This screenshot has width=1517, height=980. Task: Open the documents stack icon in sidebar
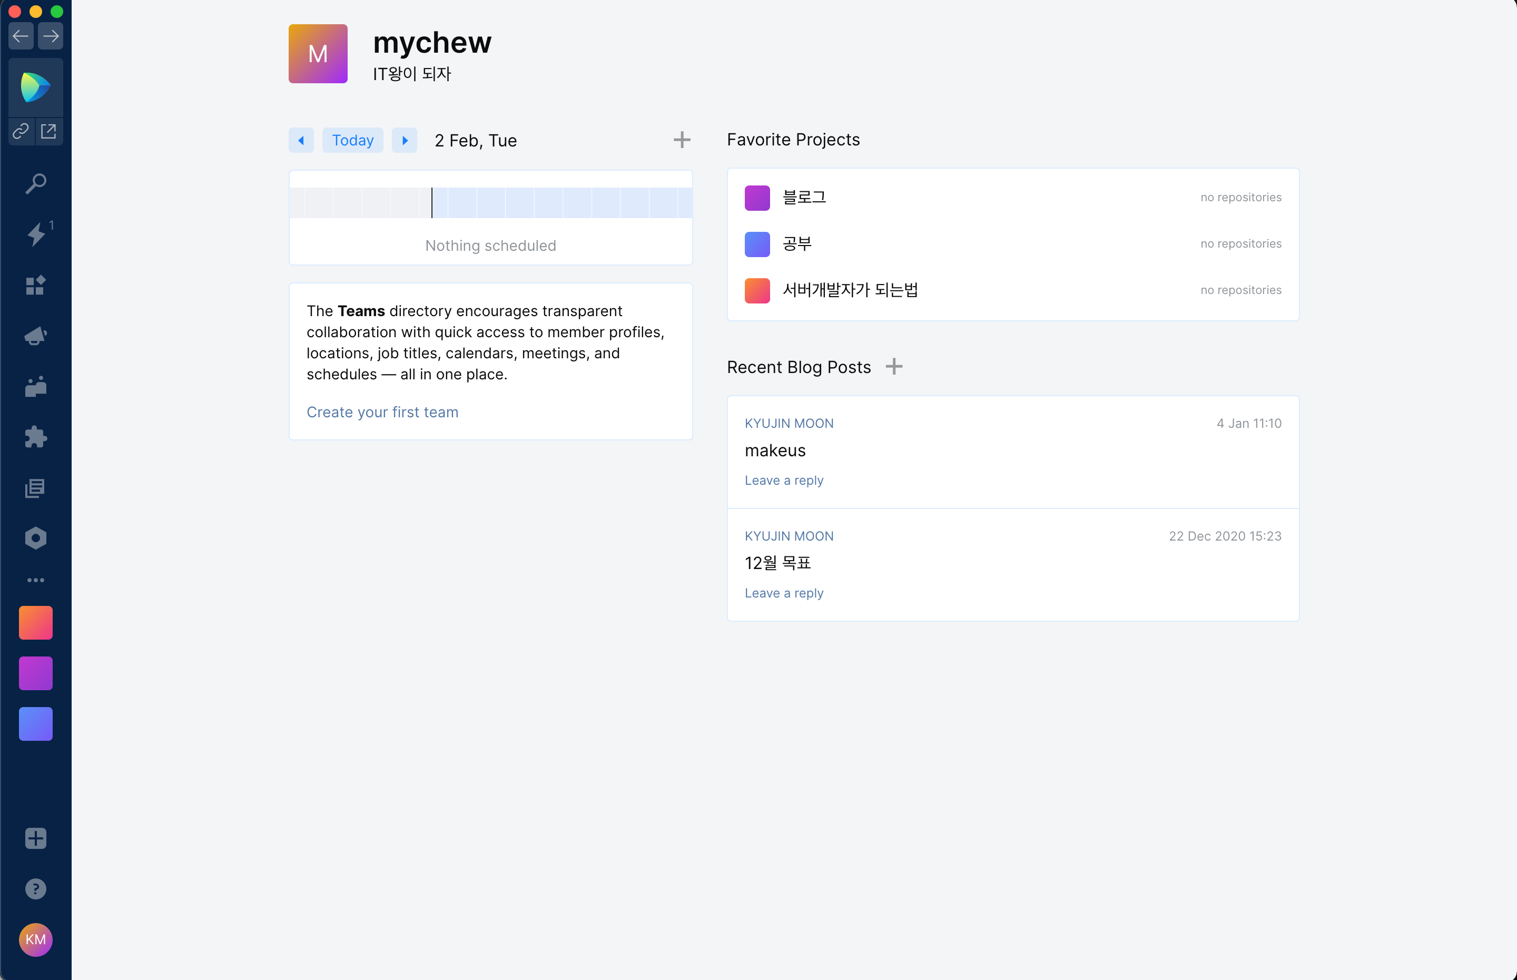pos(36,488)
